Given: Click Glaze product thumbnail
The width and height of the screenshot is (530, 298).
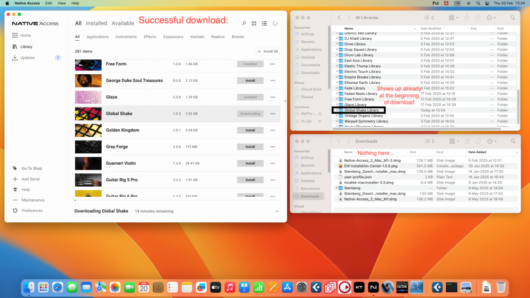Looking at the screenshot, I should (x=88, y=97).
